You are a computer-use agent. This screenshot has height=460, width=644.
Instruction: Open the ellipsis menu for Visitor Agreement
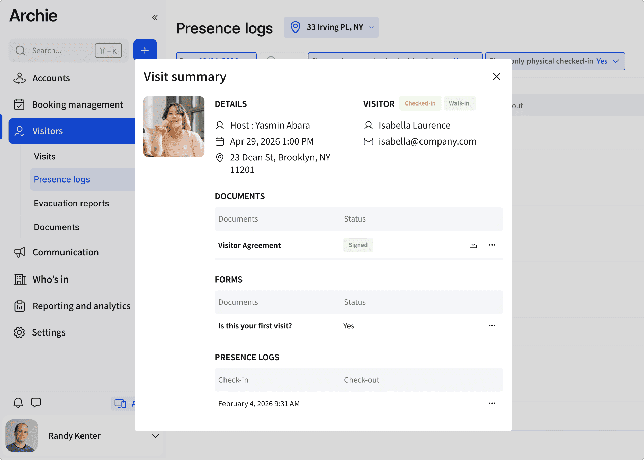pos(492,245)
